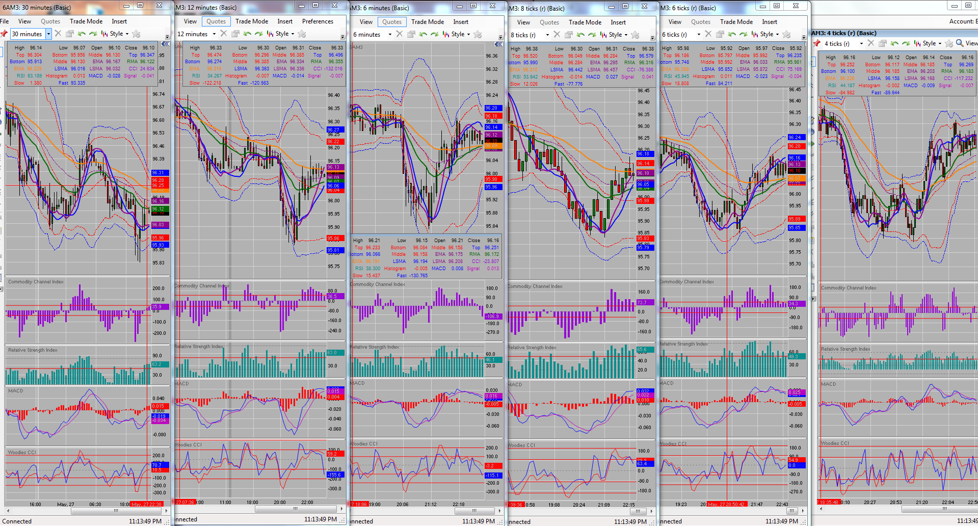Click Relative Strength Index label in 8 ticks chart

coord(532,348)
